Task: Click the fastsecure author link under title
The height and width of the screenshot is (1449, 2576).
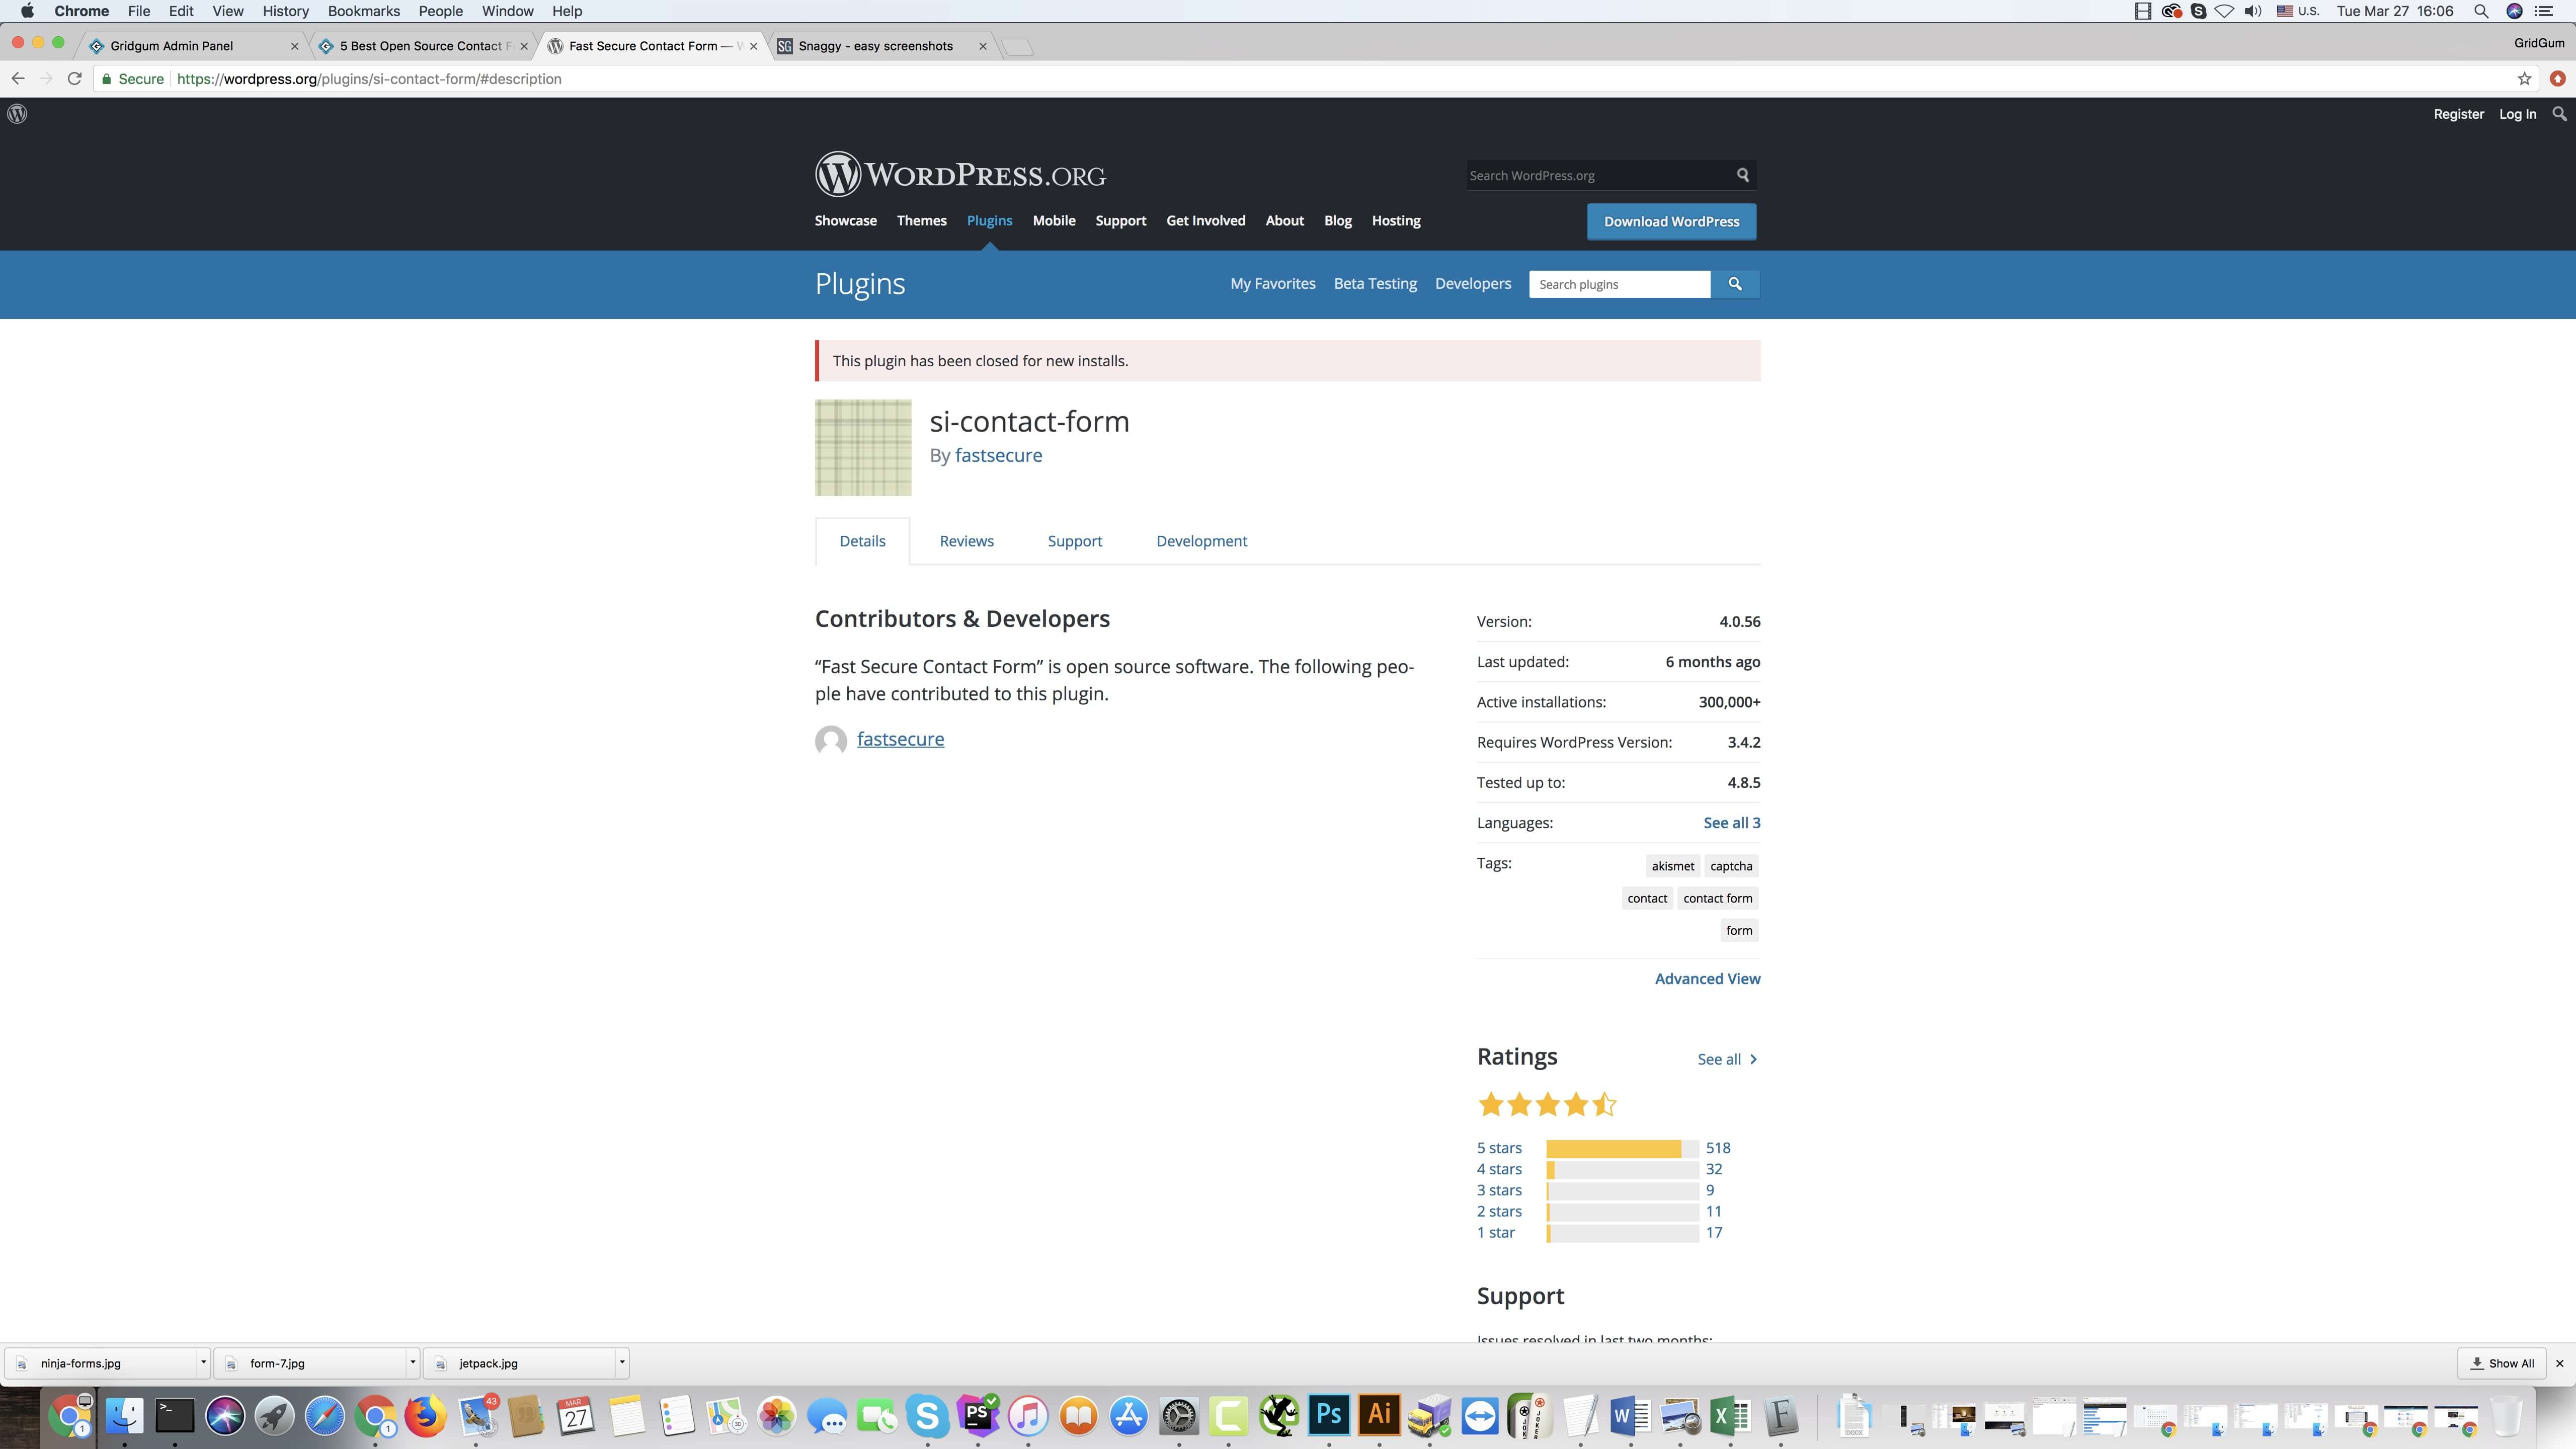Action: click(x=998, y=456)
